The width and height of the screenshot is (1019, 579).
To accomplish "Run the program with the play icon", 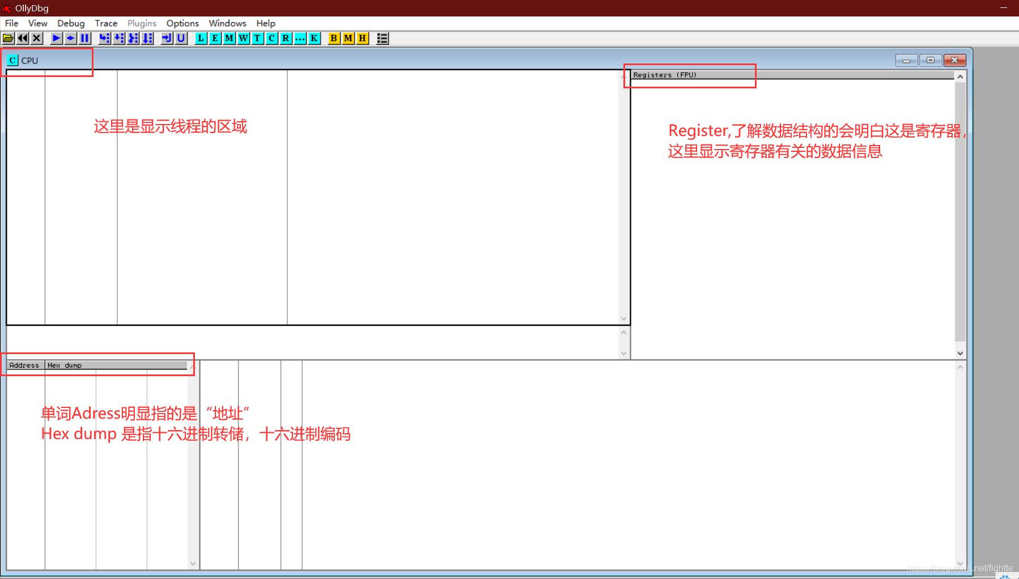I will pyautogui.click(x=56, y=39).
